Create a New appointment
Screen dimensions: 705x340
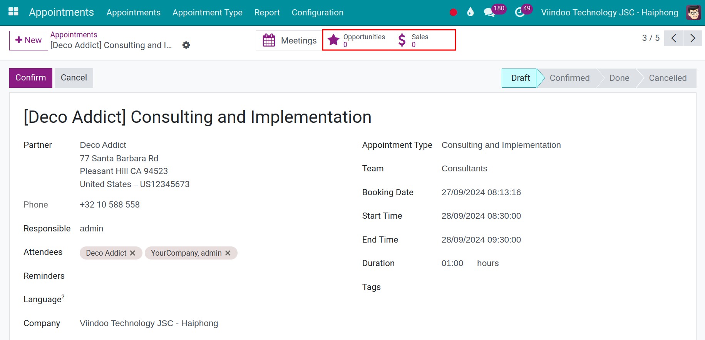coord(28,40)
